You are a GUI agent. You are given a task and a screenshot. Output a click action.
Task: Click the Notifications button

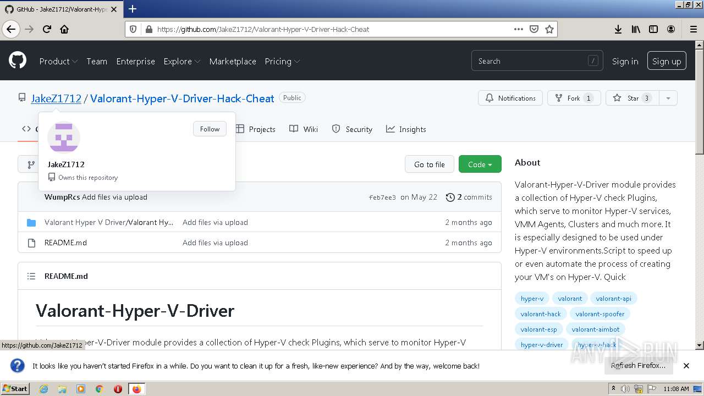510,98
